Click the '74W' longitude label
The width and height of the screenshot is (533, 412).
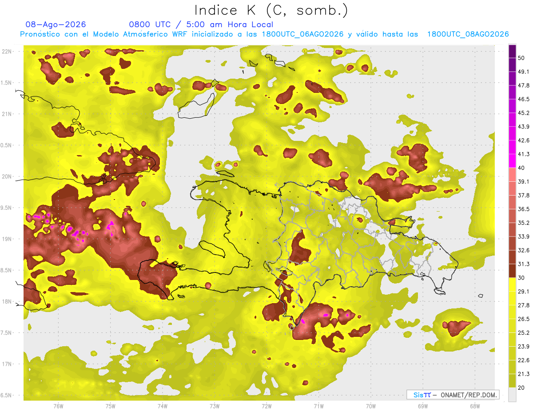pos(163,406)
